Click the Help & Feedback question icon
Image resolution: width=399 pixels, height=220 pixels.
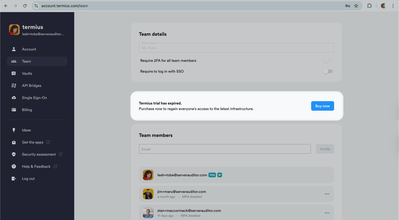tap(14, 167)
